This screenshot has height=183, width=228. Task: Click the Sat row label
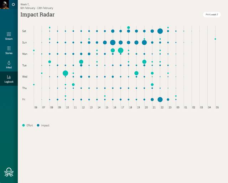click(x=24, y=31)
